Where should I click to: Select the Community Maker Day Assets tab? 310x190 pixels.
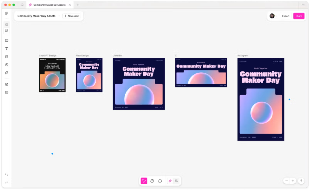49,5
